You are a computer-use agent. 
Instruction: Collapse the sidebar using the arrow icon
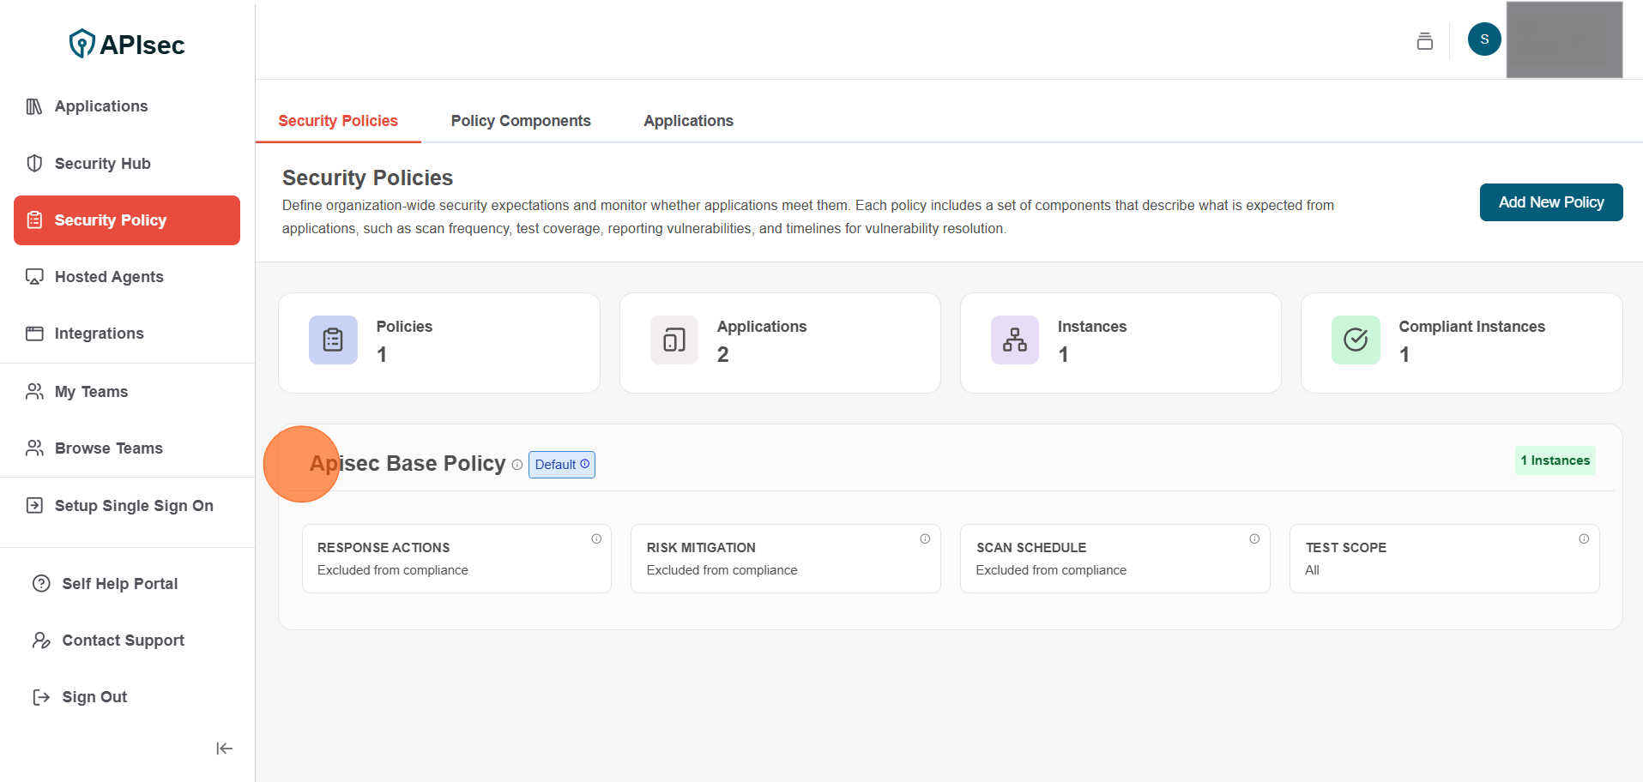tap(224, 749)
